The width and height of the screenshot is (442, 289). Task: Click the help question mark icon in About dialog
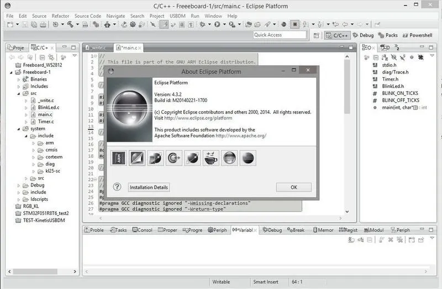(117, 186)
